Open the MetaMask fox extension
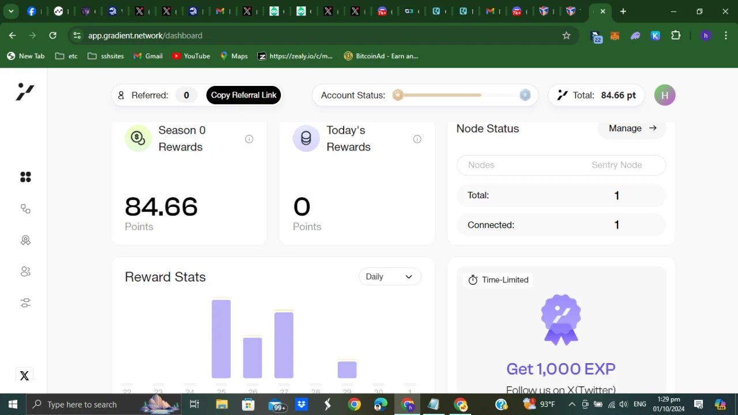The image size is (738, 415). (615, 36)
